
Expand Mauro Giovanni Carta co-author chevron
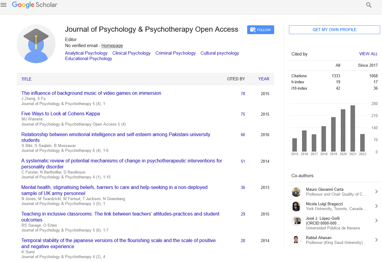tap(376, 192)
